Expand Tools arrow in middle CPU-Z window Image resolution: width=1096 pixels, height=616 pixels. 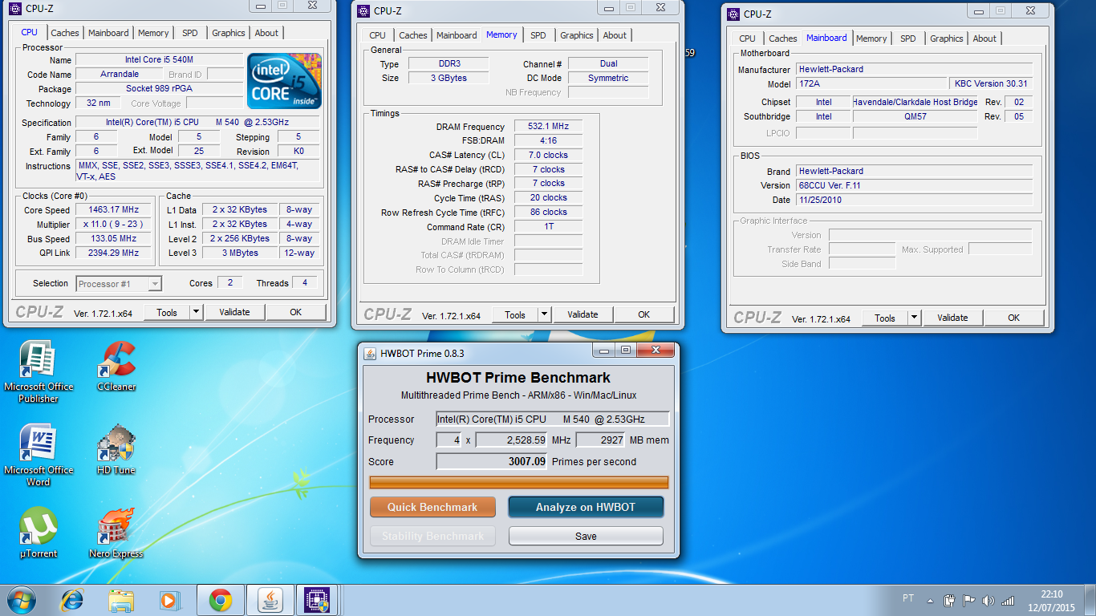point(544,314)
